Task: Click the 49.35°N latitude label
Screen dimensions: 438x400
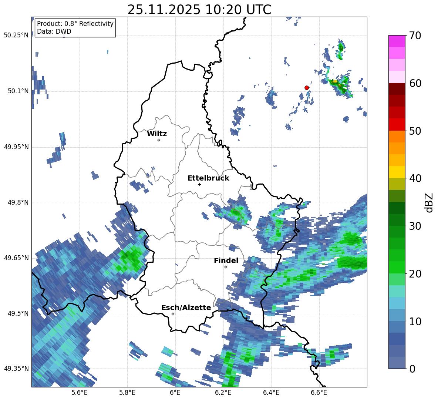Action: [16, 369]
